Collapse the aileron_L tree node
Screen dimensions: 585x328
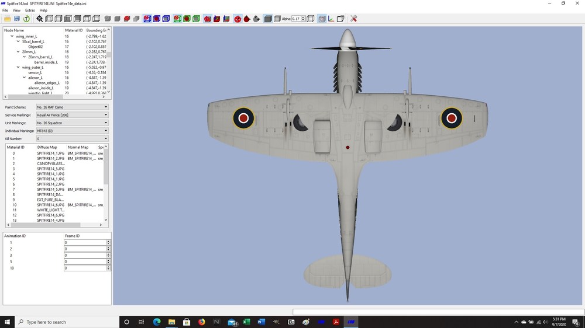[x=24, y=78]
